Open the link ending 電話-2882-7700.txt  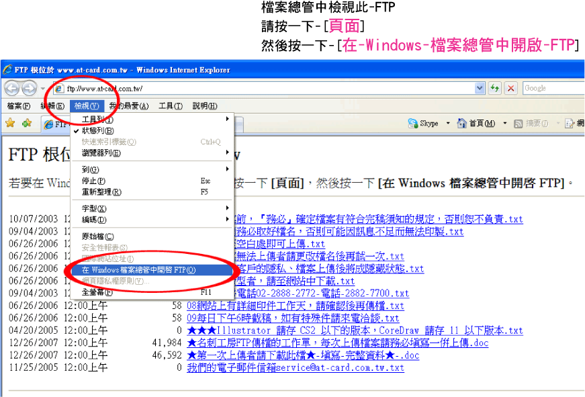coord(322,294)
